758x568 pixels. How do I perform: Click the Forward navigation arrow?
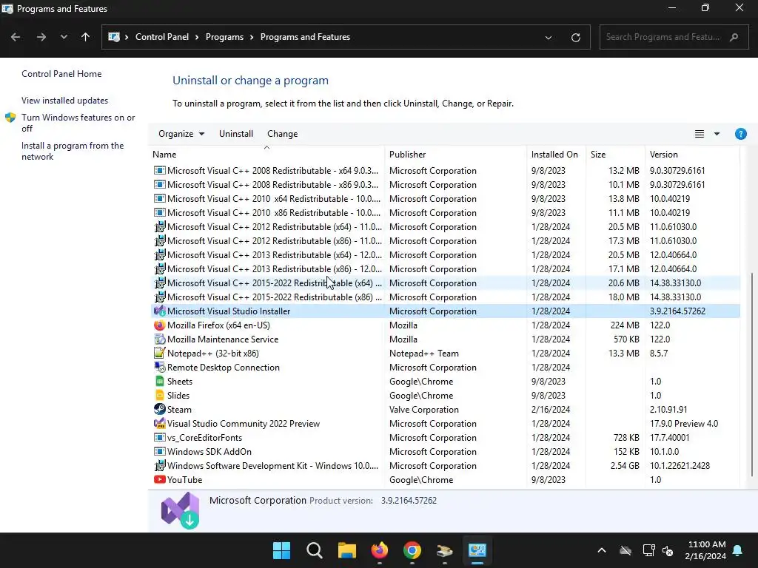point(41,37)
